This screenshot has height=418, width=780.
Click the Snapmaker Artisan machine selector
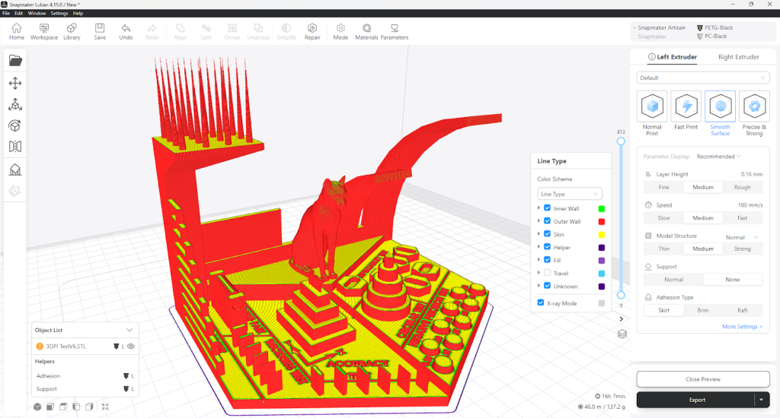tap(660, 28)
